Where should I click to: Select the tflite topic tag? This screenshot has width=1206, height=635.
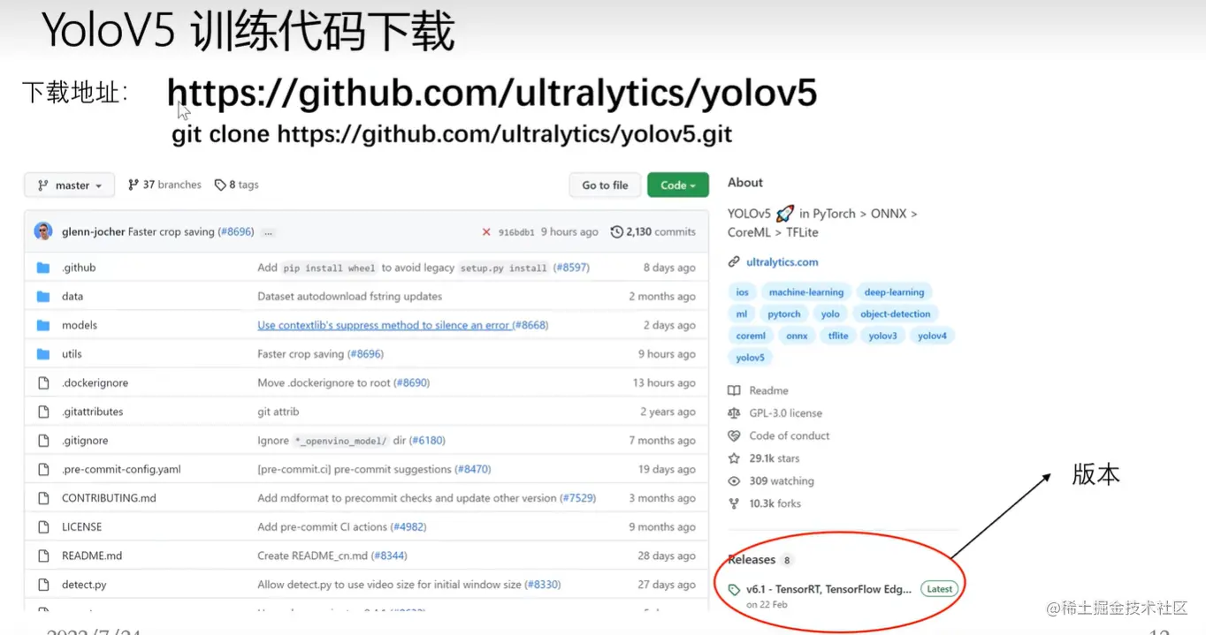(x=838, y=336)
